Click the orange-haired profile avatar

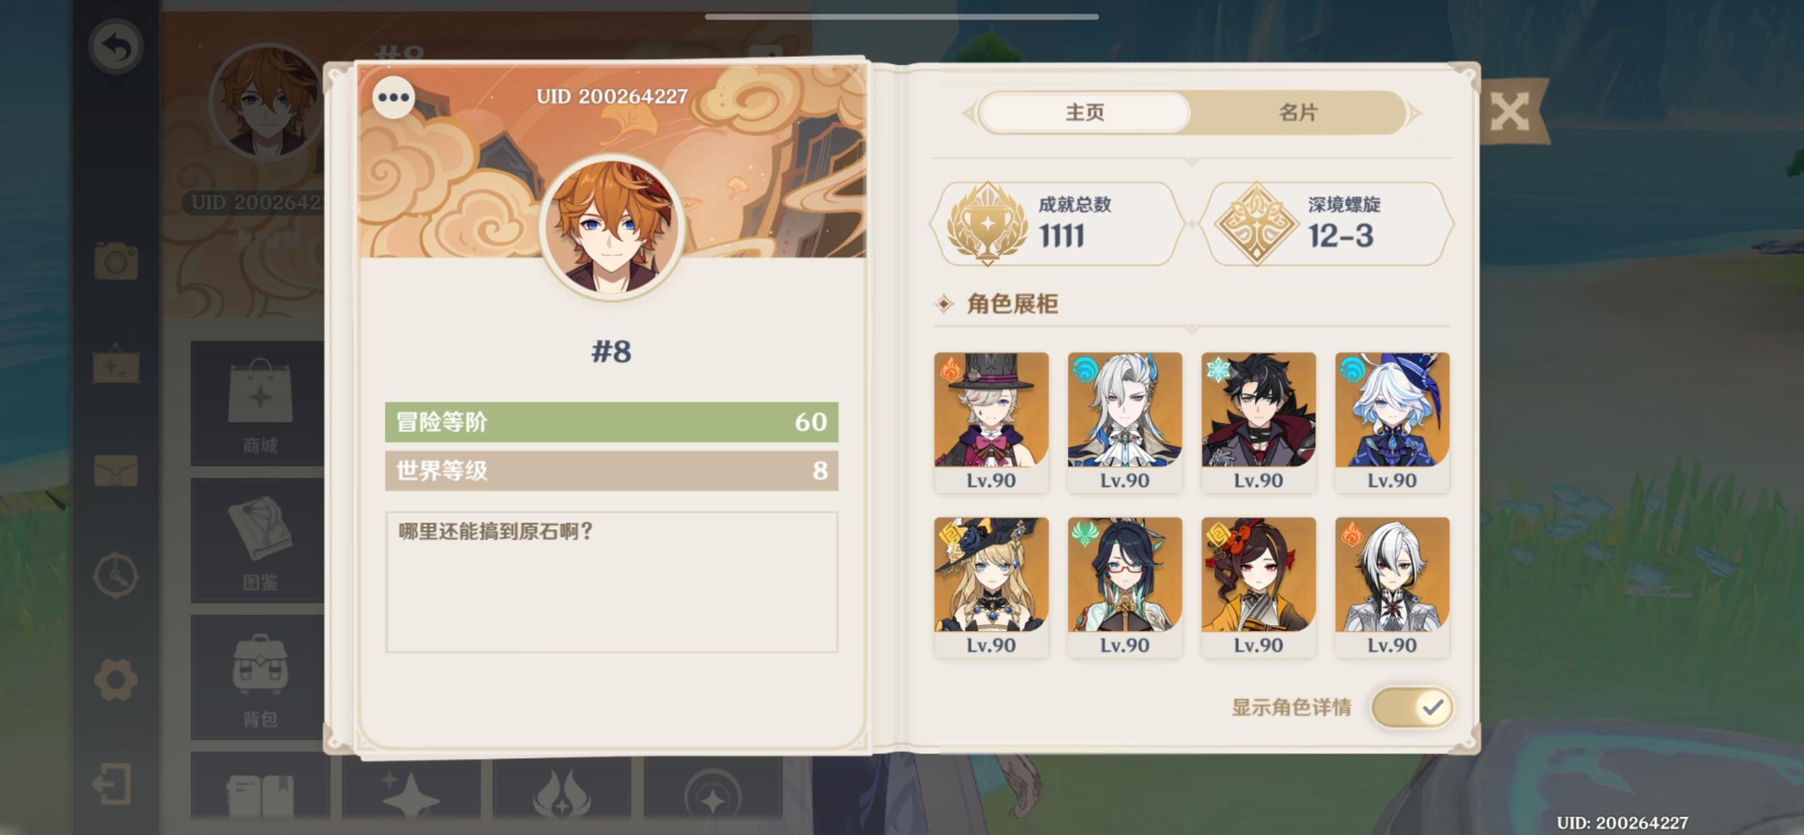612,226
